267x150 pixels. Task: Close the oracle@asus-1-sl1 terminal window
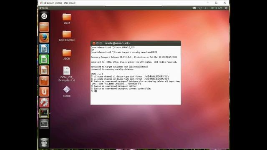tap(94, 43)
